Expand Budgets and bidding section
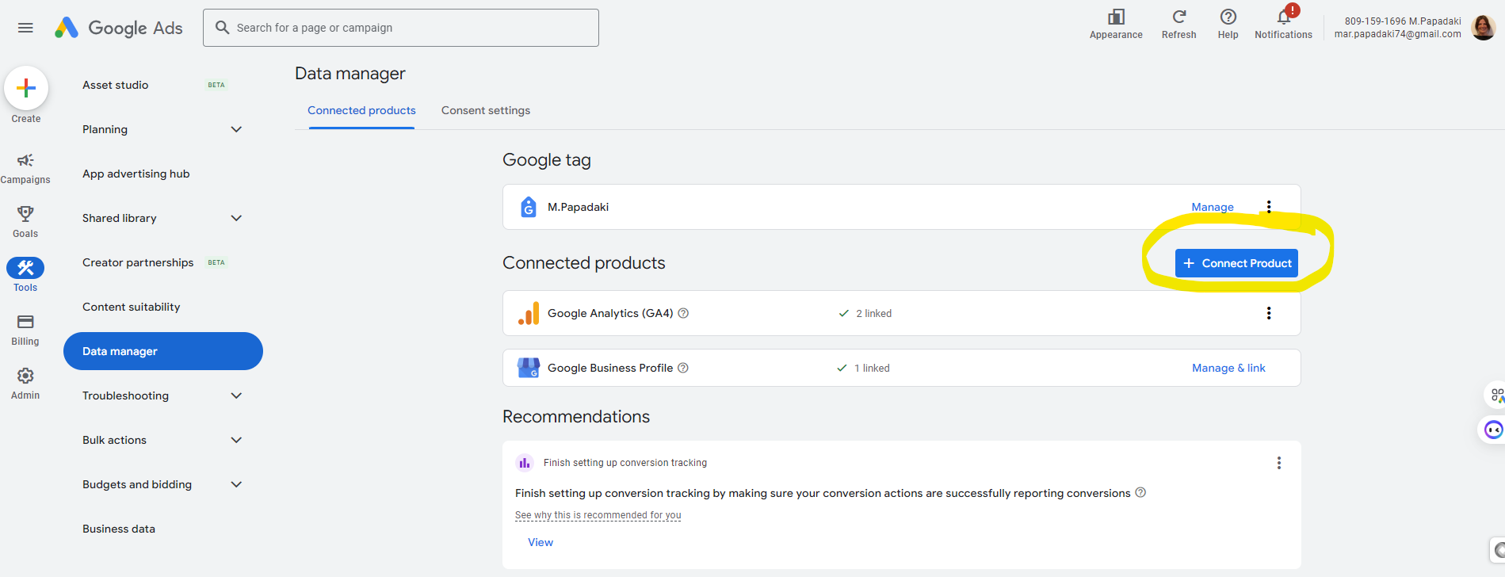This screenshot has width=1505, height=577. click(x=236, y=484)
